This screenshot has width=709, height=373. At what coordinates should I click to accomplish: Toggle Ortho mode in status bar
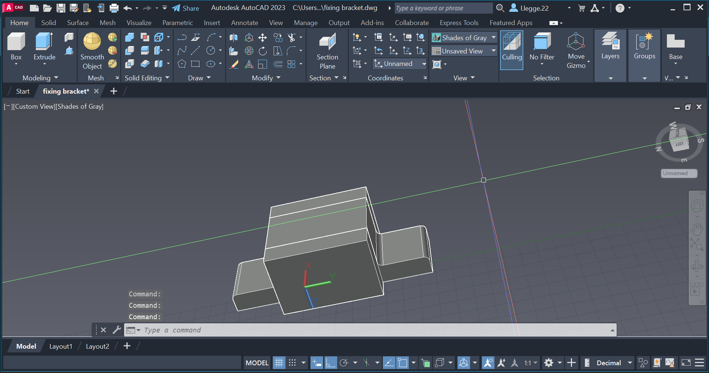(x=330, y=363)
